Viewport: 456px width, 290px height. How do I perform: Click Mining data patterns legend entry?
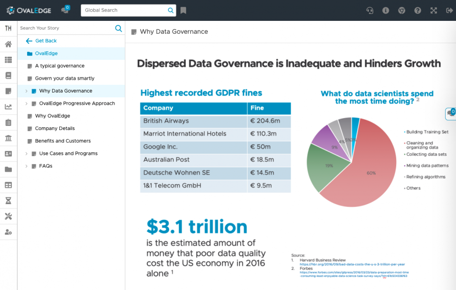point(427,166)
